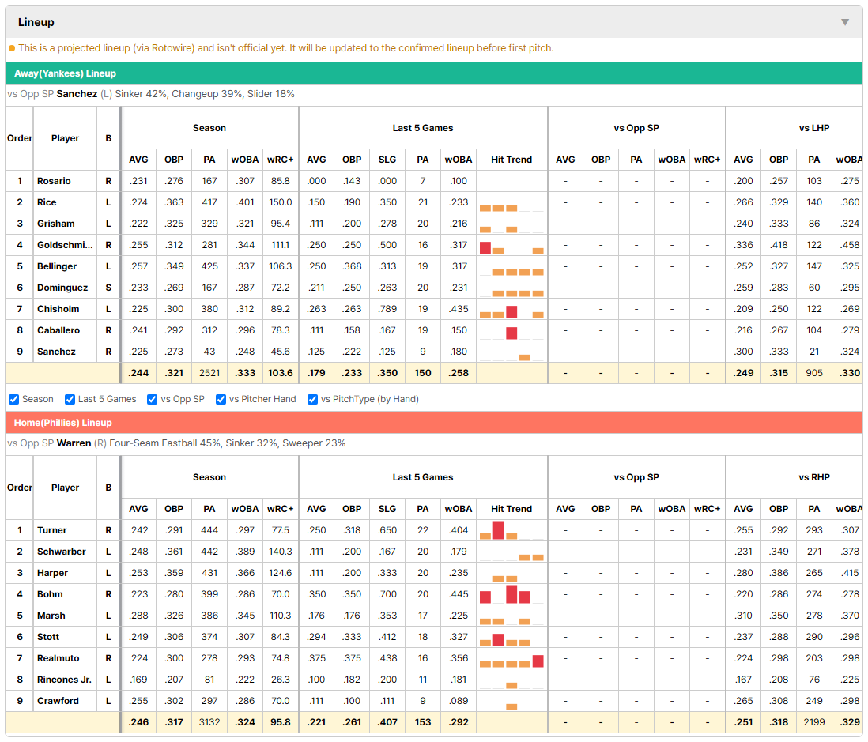The width and height of the screenshot is (868, 742).
Task: Click Chisholm's red hit trend bar
Action: point(511,311)
